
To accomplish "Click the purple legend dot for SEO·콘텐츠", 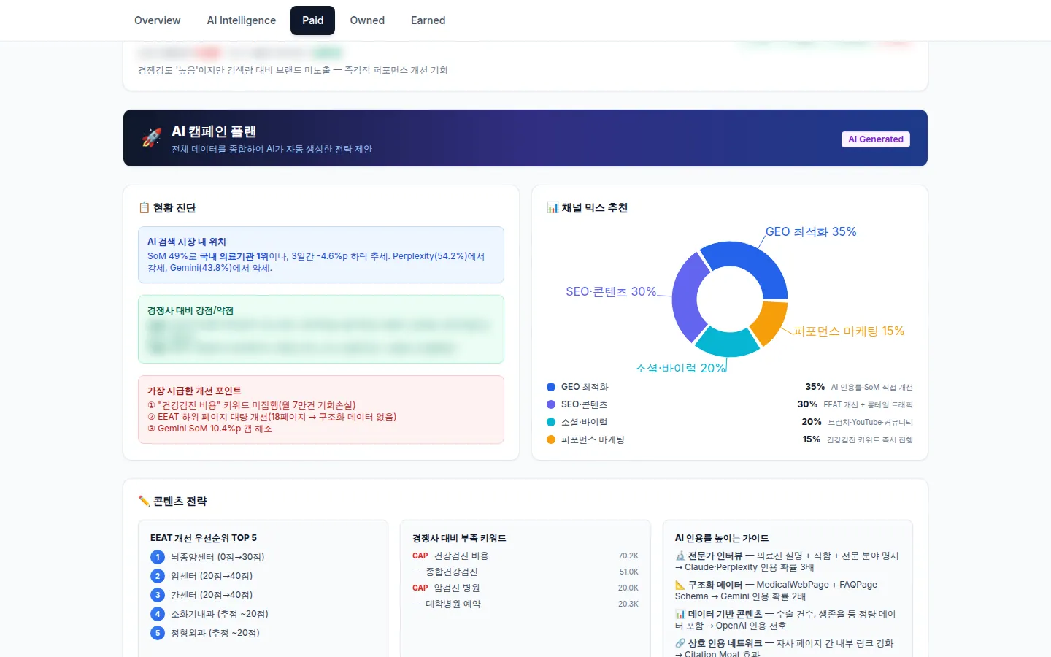I will [x=551, y=404].
